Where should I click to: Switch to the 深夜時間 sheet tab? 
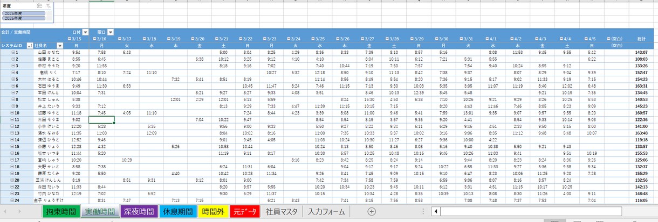pyautogui.click(x=139, y=212)
